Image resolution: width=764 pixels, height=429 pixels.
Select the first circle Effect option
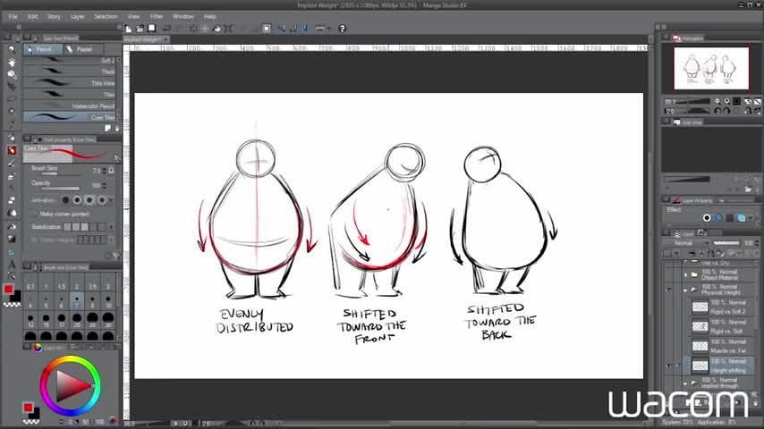click(x=707, y=218)
